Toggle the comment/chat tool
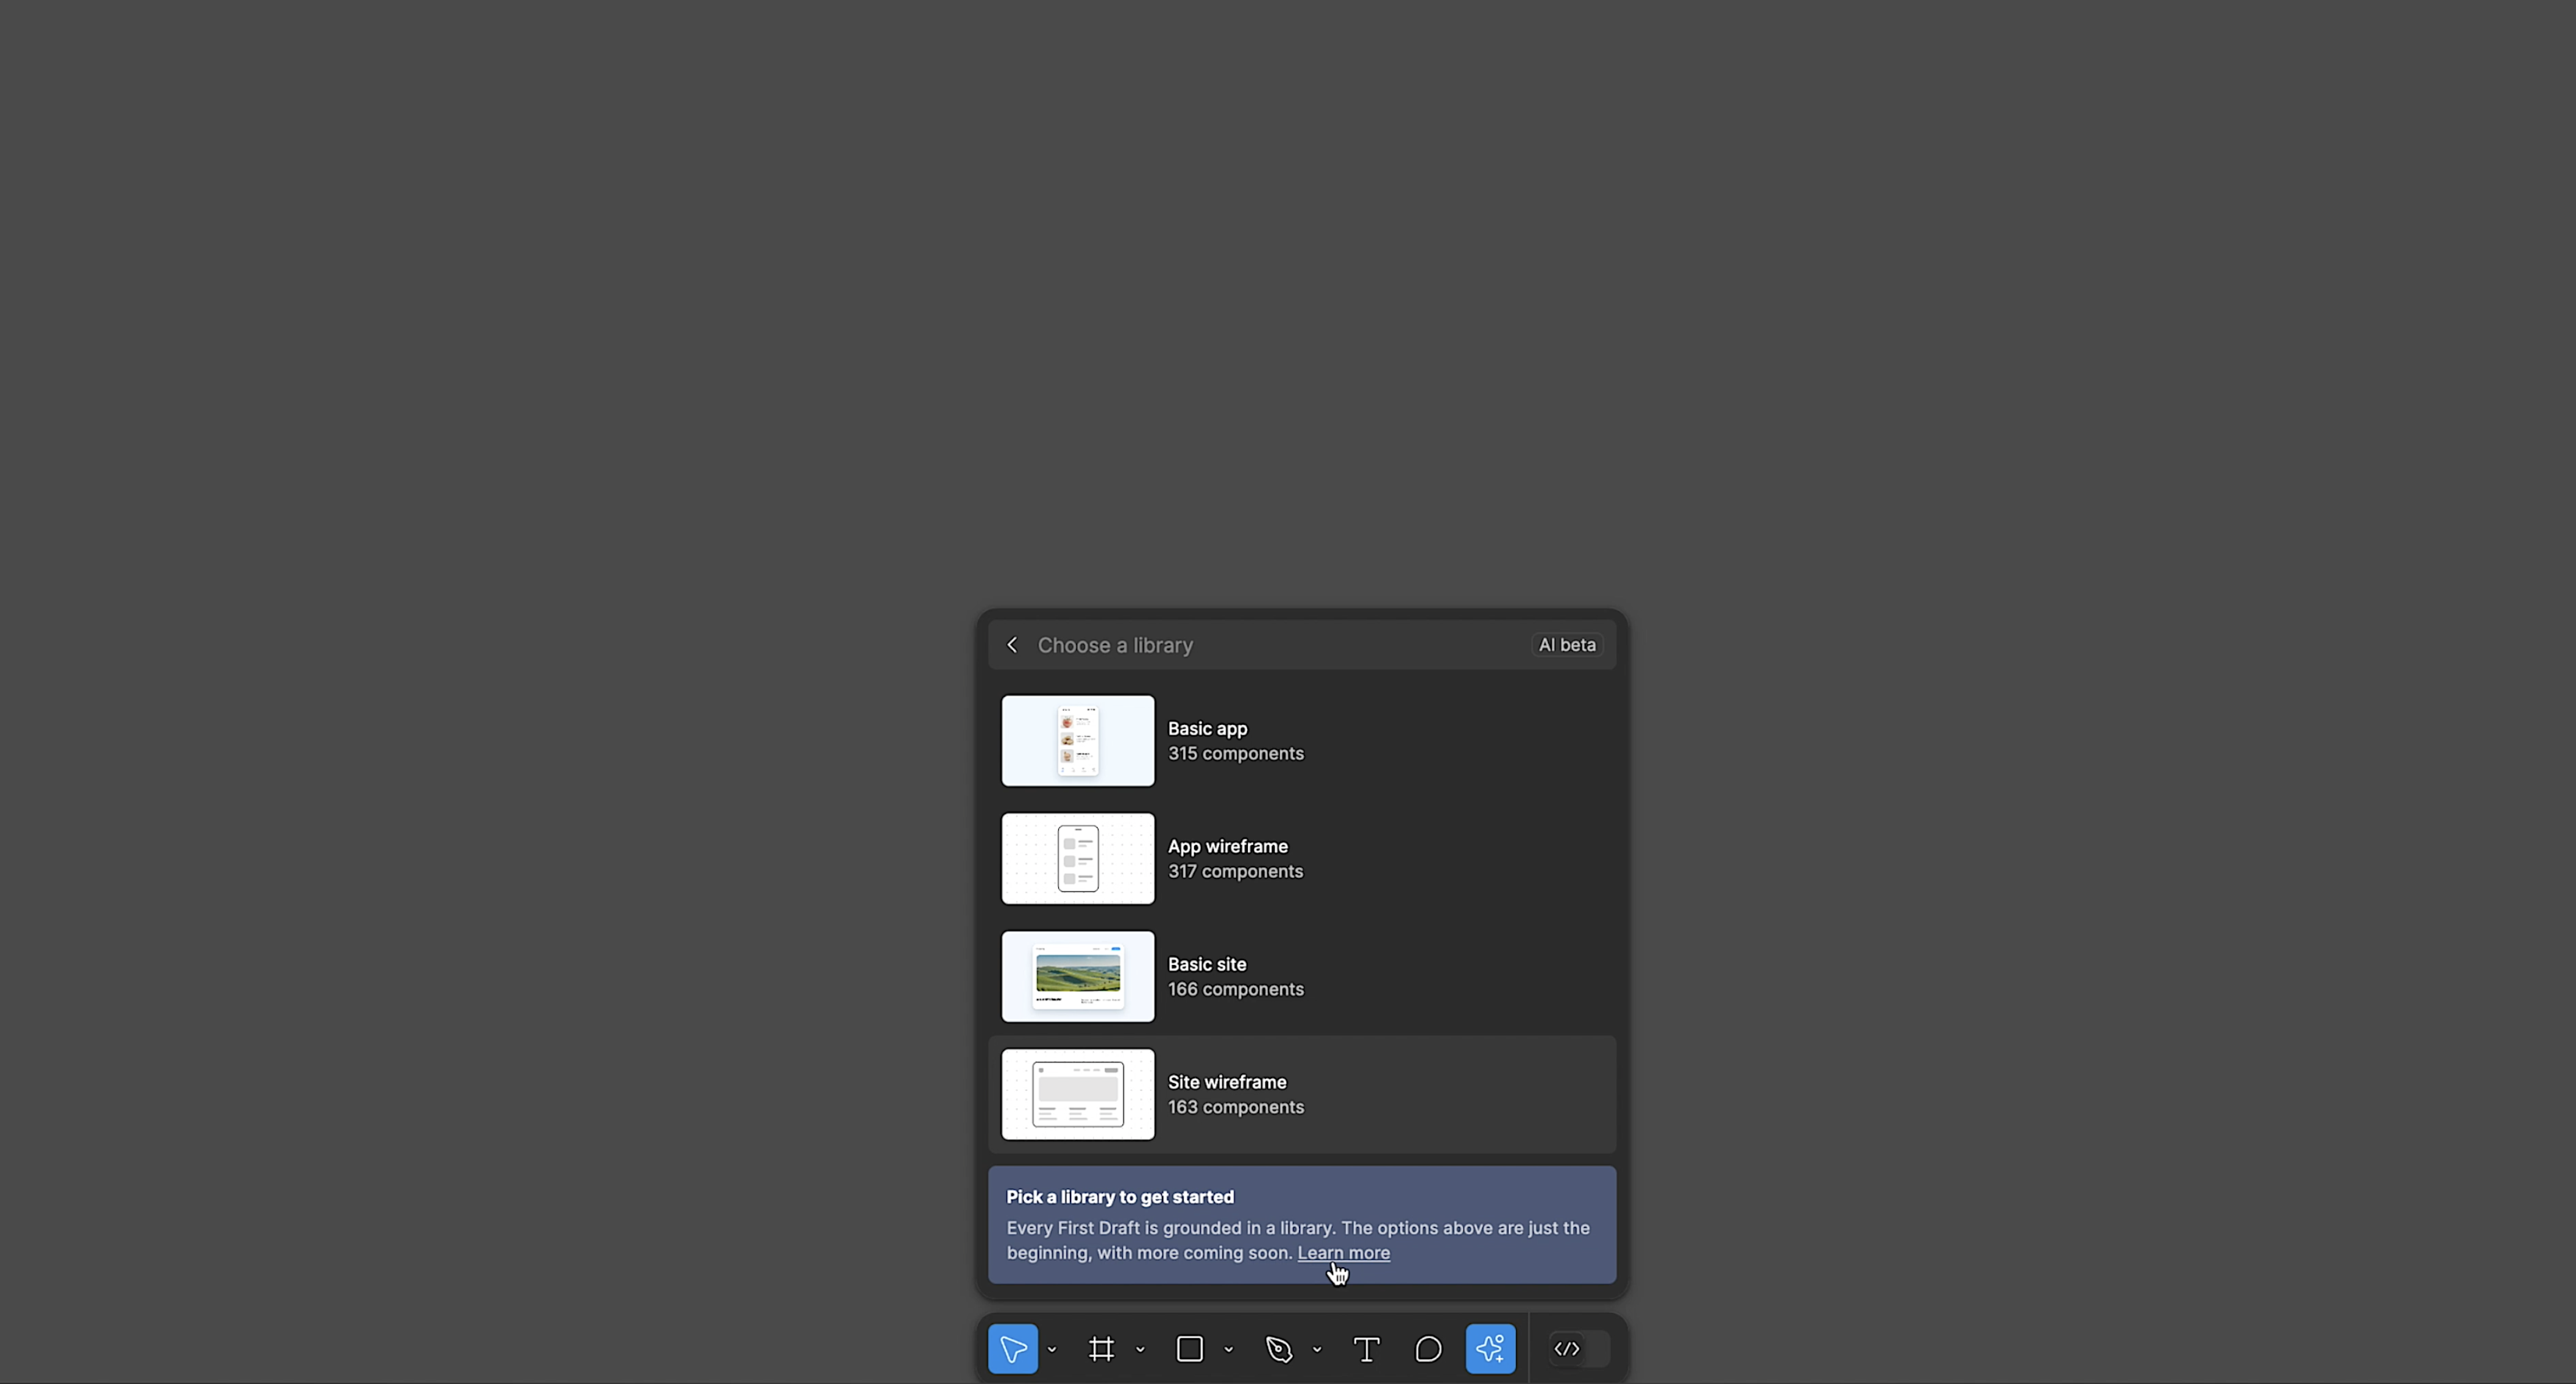 1429,1348
